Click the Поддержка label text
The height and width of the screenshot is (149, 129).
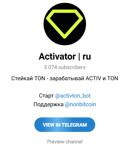49,105
